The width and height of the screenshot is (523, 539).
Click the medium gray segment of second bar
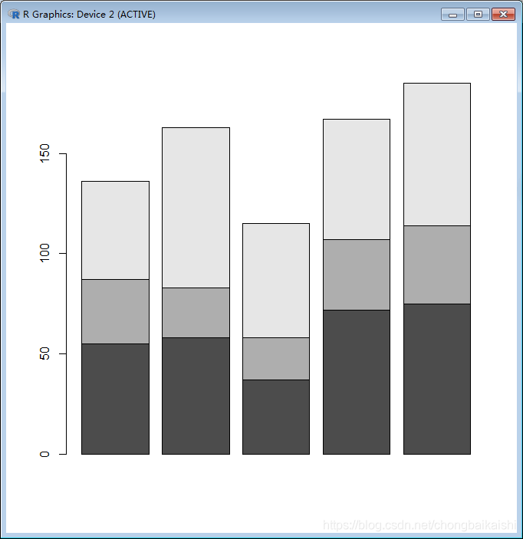pyautogui.click(x=196, y=313)
